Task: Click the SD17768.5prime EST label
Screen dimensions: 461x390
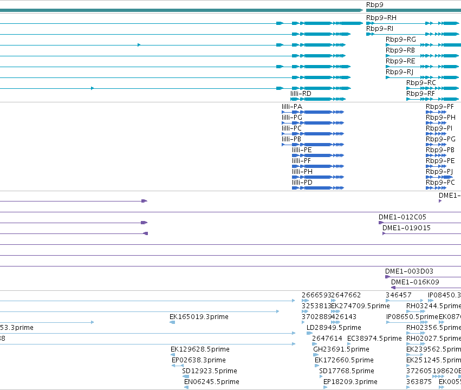Action: tap(347, 372)
